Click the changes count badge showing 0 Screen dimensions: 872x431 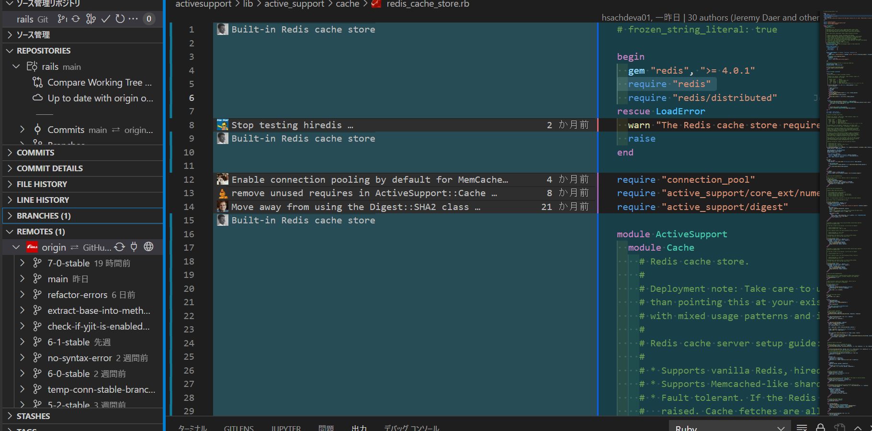point(149,19)
